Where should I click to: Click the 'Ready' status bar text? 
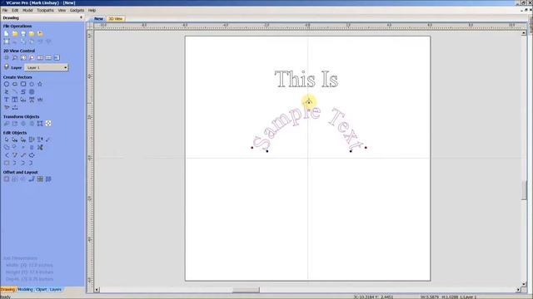6,297
